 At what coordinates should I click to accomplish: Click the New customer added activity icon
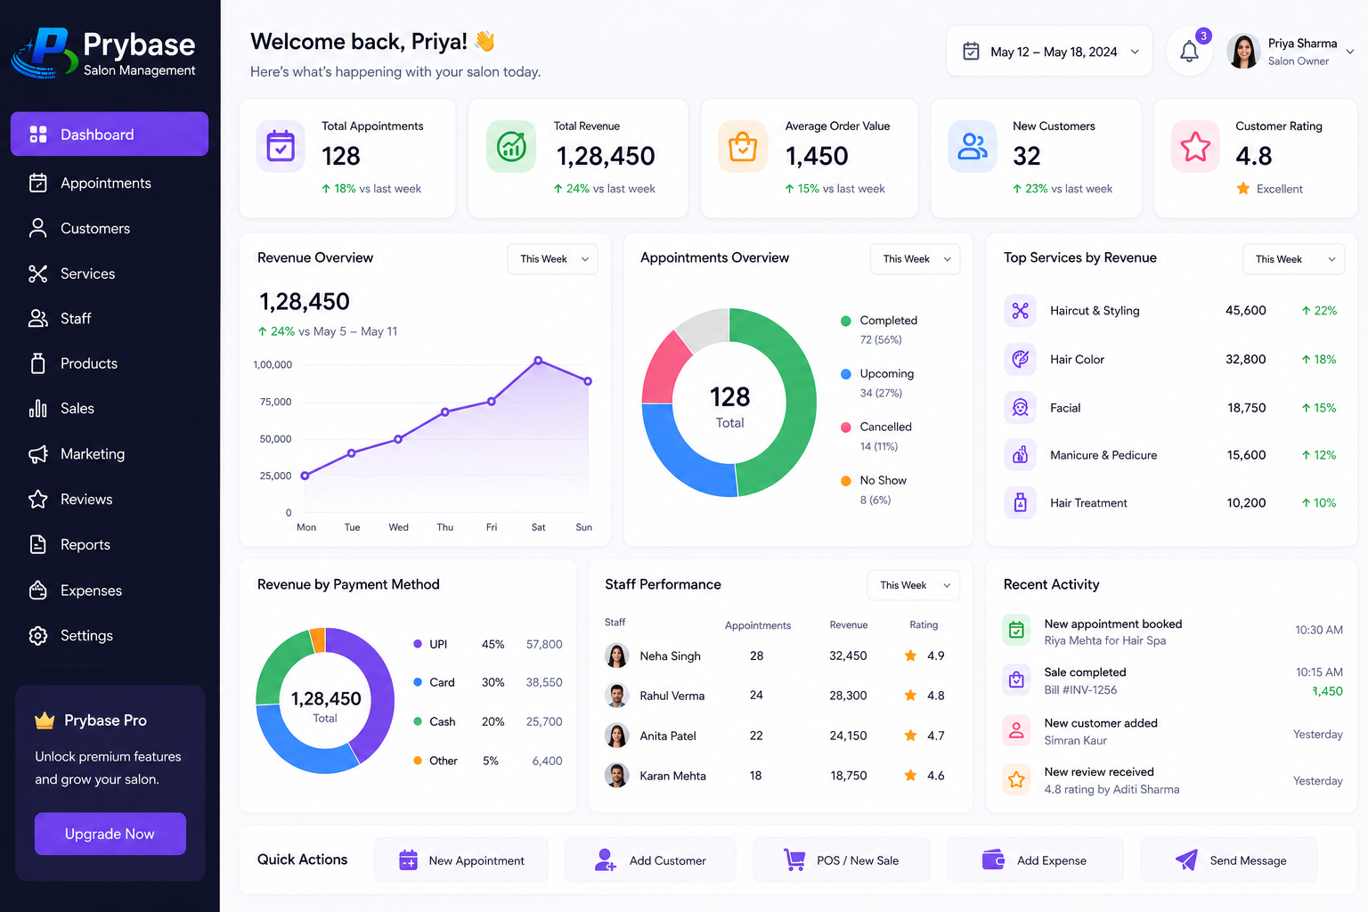pyautogui.click(x=1016, y=730)
